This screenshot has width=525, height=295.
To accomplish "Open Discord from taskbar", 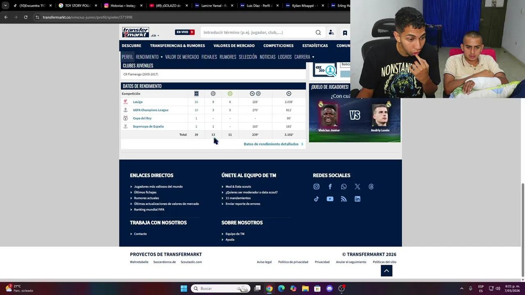I will [x=329, y=288].
